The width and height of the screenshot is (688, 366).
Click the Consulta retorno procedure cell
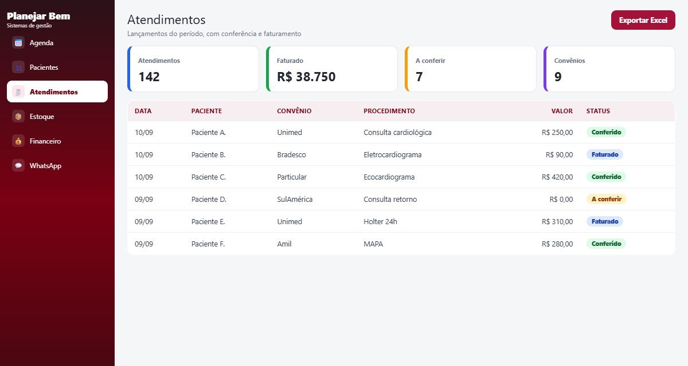click(390, 199)
